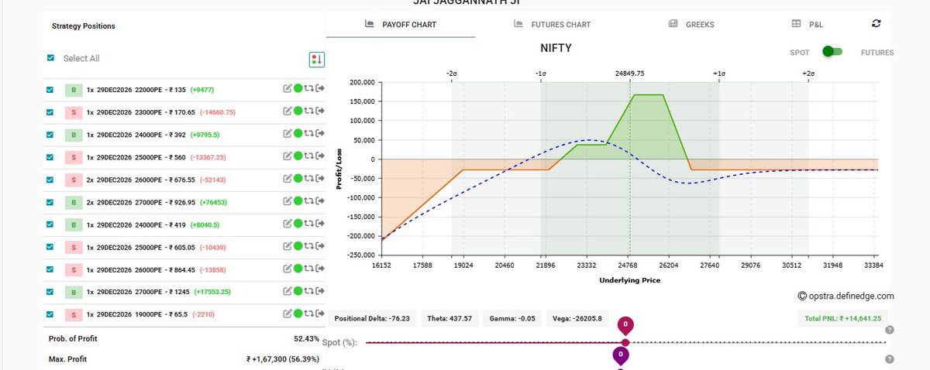Image resolution: width=930 pixels, height=370 pixels.
Task: Edit the 27000PE ₹1245 position
Action: [x=288, y=293]
